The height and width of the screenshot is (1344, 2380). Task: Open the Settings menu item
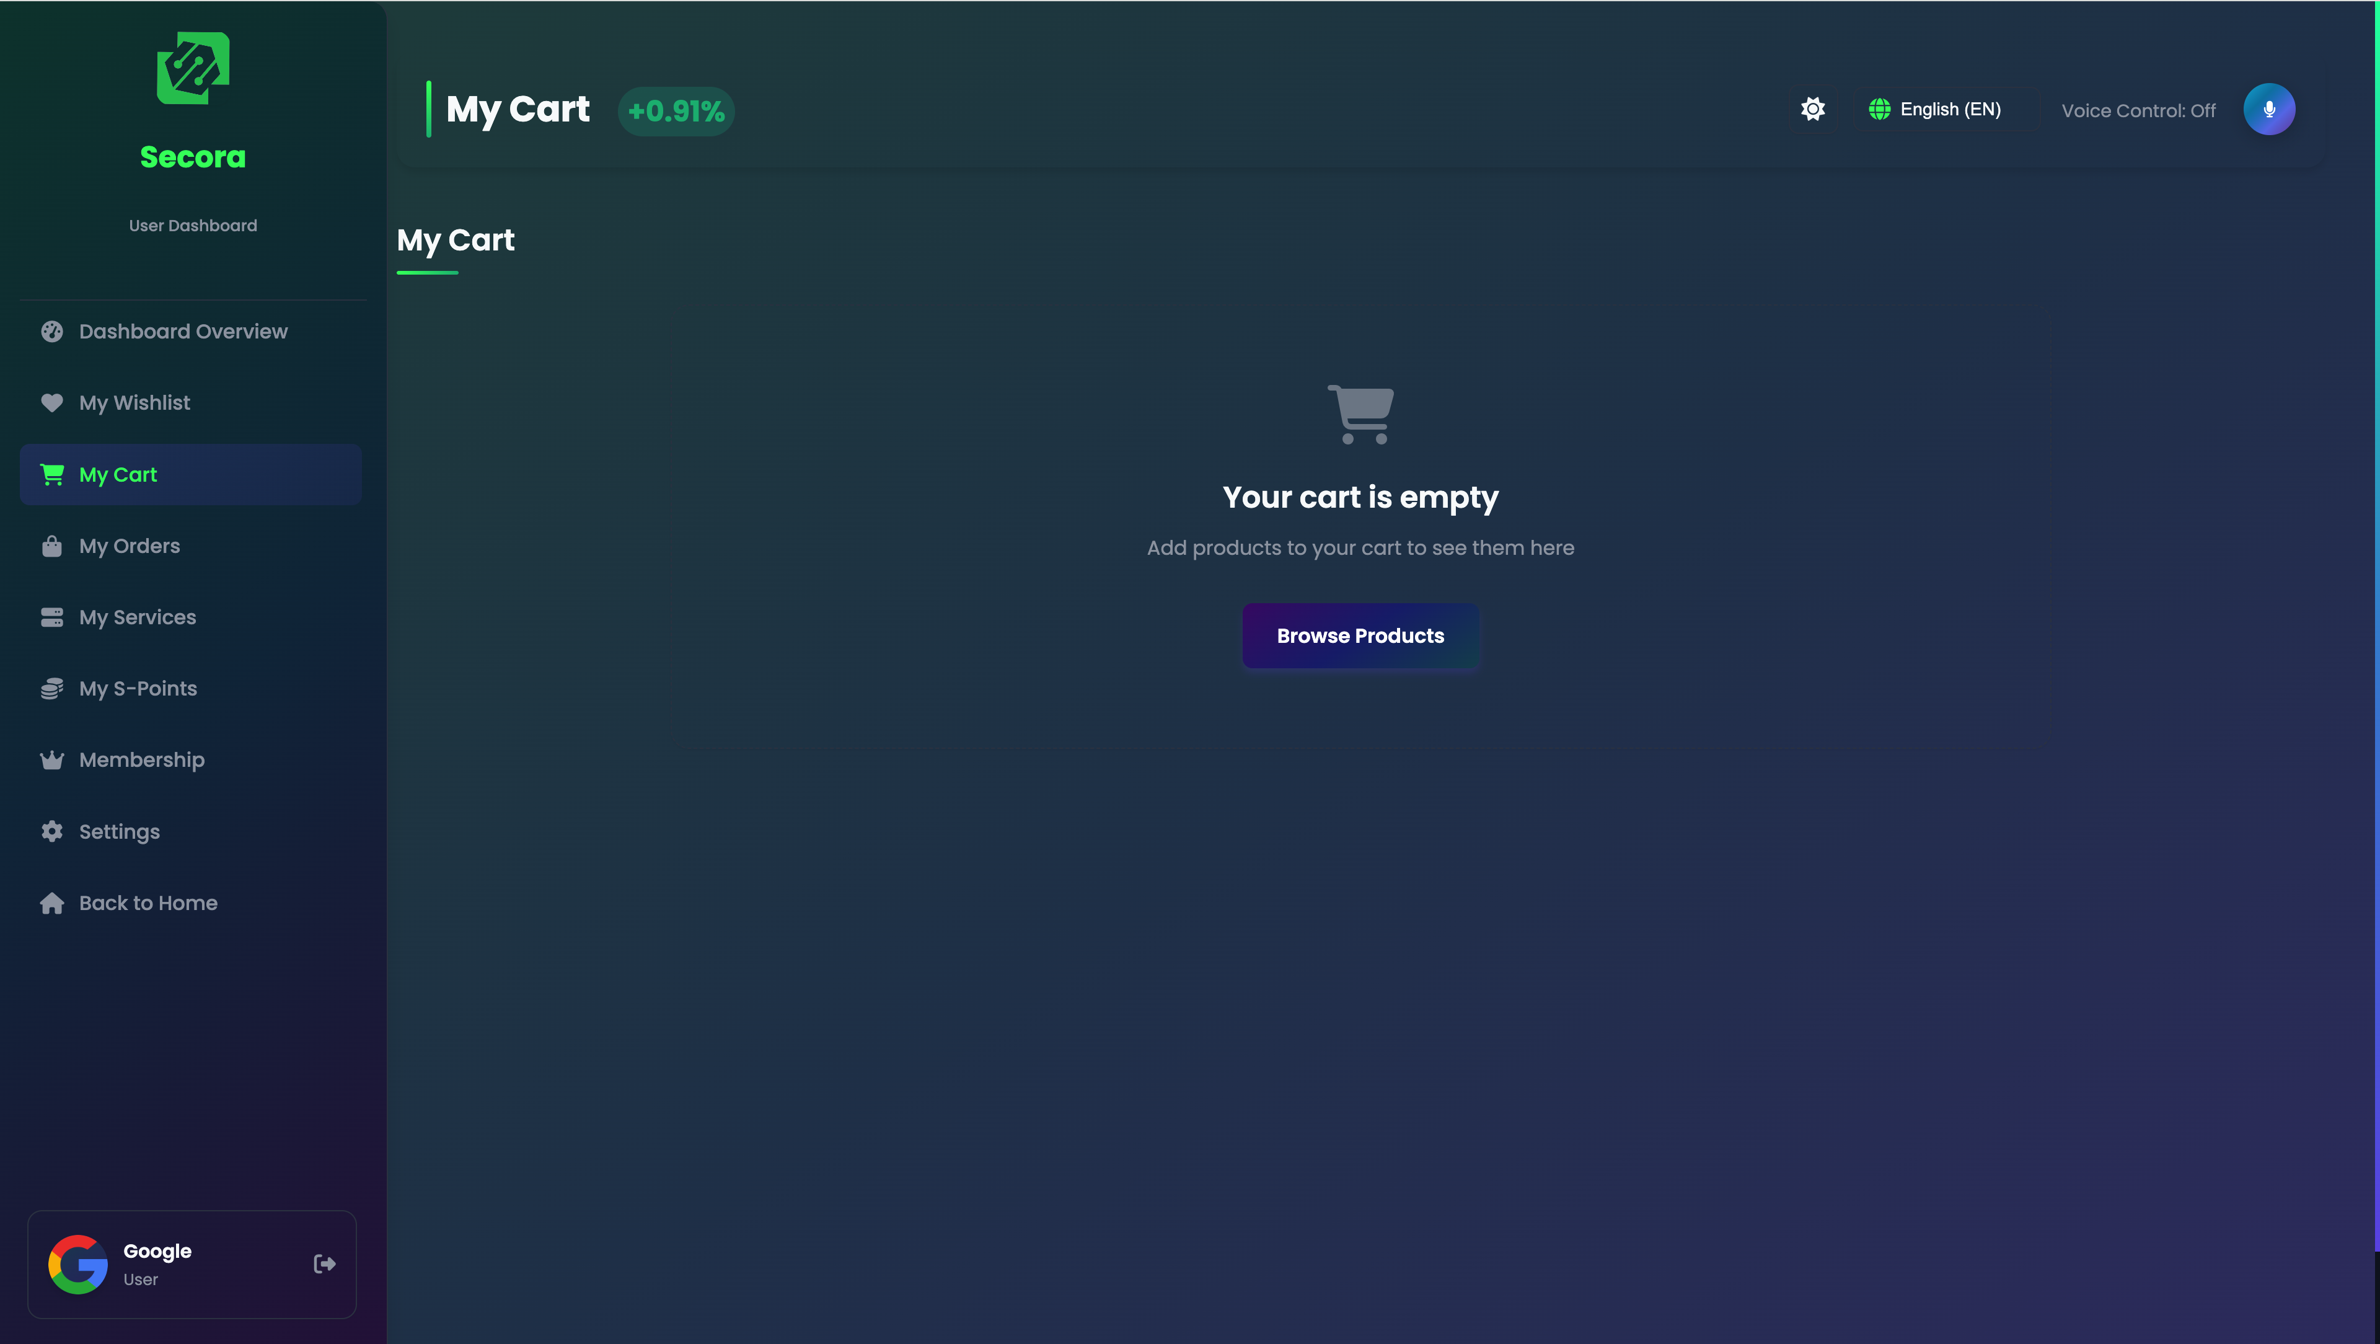coord(119,831)
